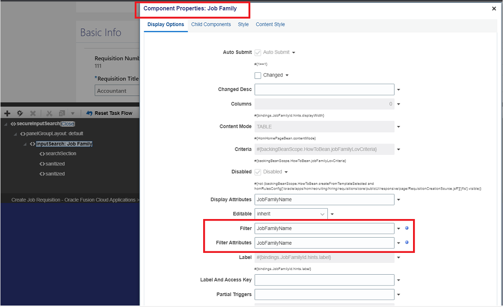Collapse the secureInputSearch tree node

pos(5,123)
